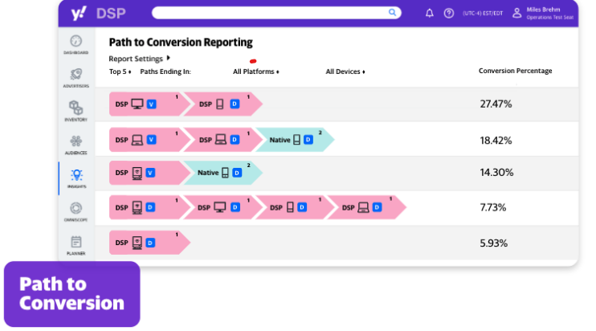Click the V badge in 18.42% row
This screenshot has height=331, width=596.
coord(151,140)
